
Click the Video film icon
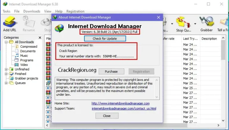[x=17, y=65]
